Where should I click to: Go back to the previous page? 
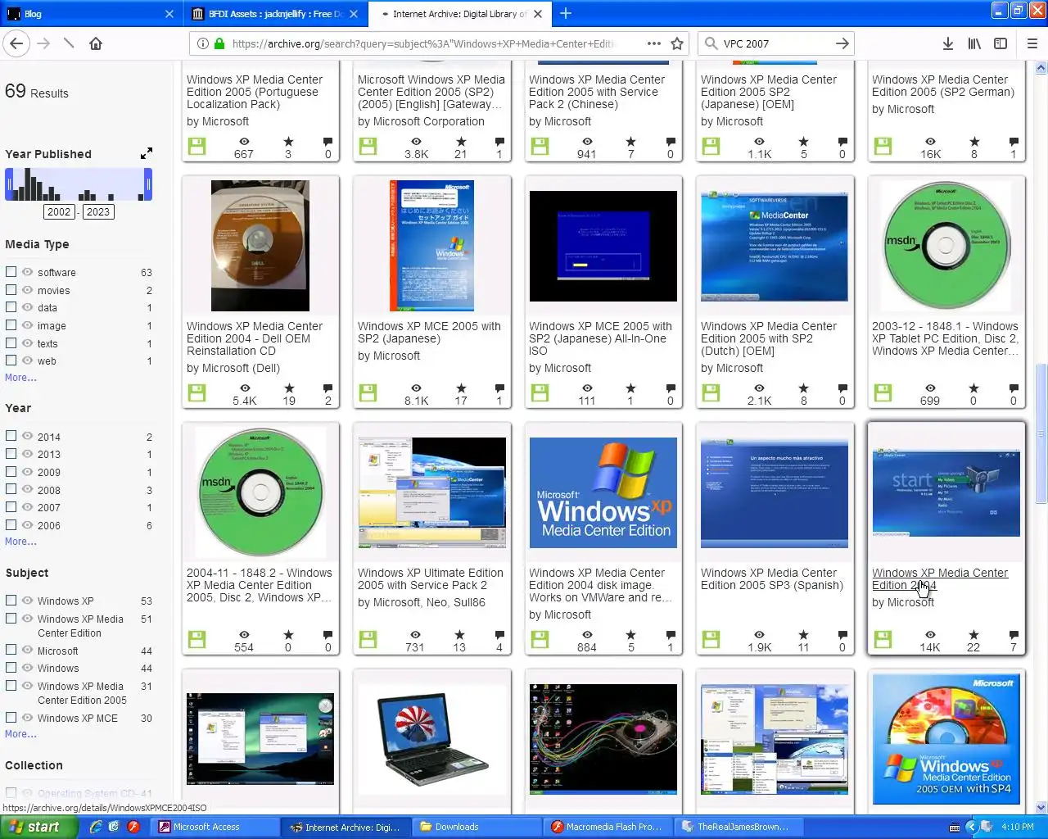click(x=17, y=43)
